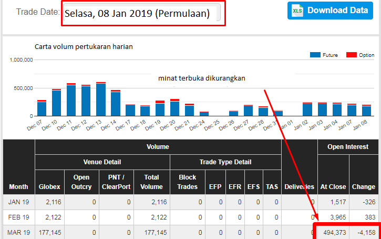Click the XLS icon on Download Data
Viewport: 381px width, 239px height.
pos(297,11)
